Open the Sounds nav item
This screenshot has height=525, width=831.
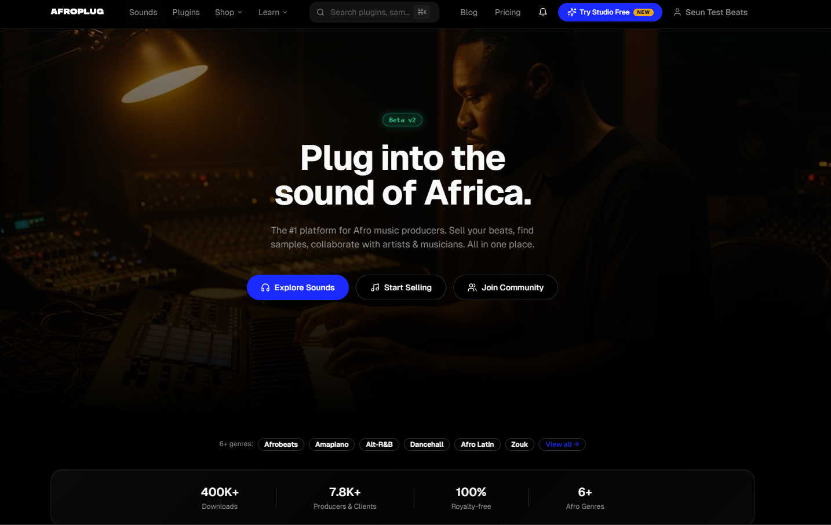[x=143, y=12]
